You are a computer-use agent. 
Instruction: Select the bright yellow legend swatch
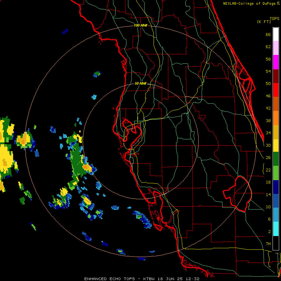[x=276, y=145]
